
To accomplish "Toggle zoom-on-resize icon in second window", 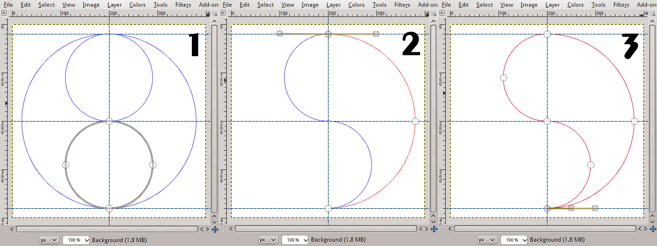I will point(434,15).
